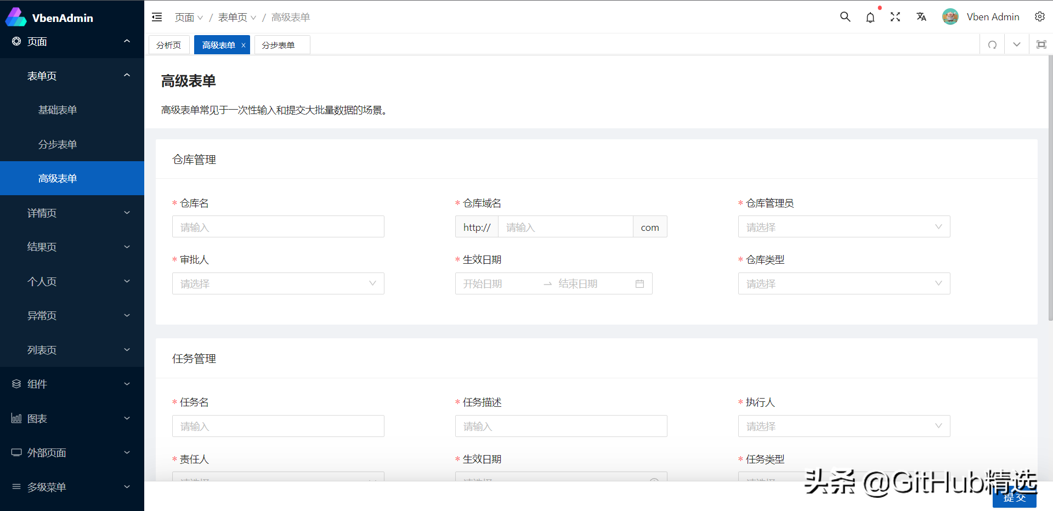
Task: Switch interface language via translate icon
Action: pyautogui.click(x=921, y=16)
